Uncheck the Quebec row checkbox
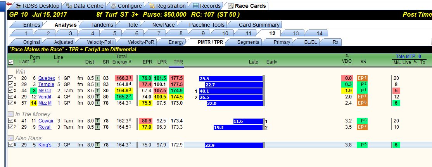The image size is (432, 167). [x=10, y=78]
